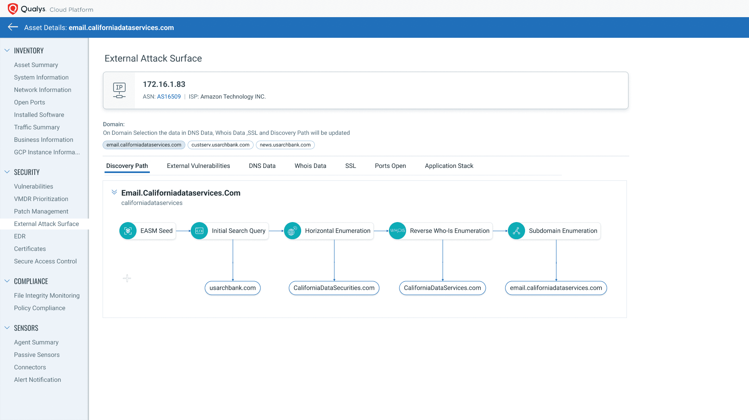Click the 172.16.1.83 IP address text
The width and height of the screenshot is (749, 420).
click(164, 84)
